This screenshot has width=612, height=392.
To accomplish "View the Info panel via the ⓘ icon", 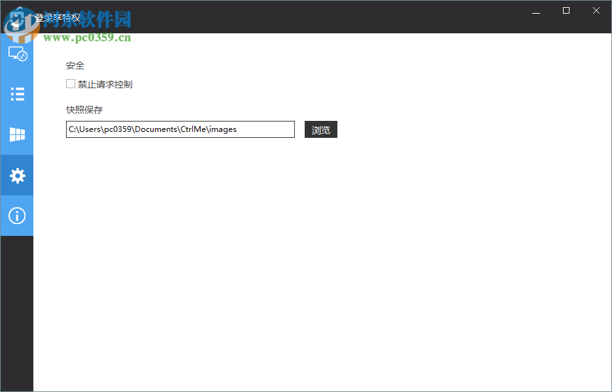I will tap(16, 216).
